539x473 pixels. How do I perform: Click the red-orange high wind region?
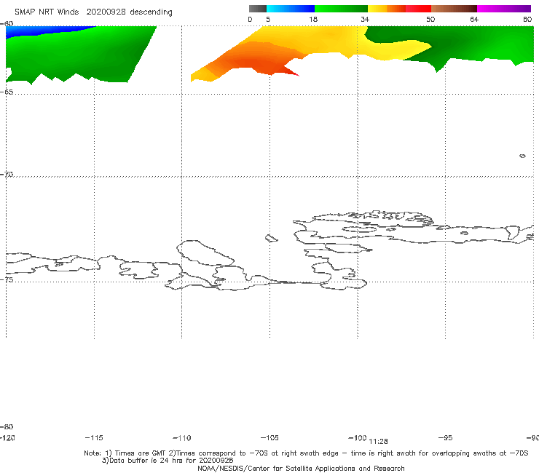pyautogui.click(x=256, y=60)
